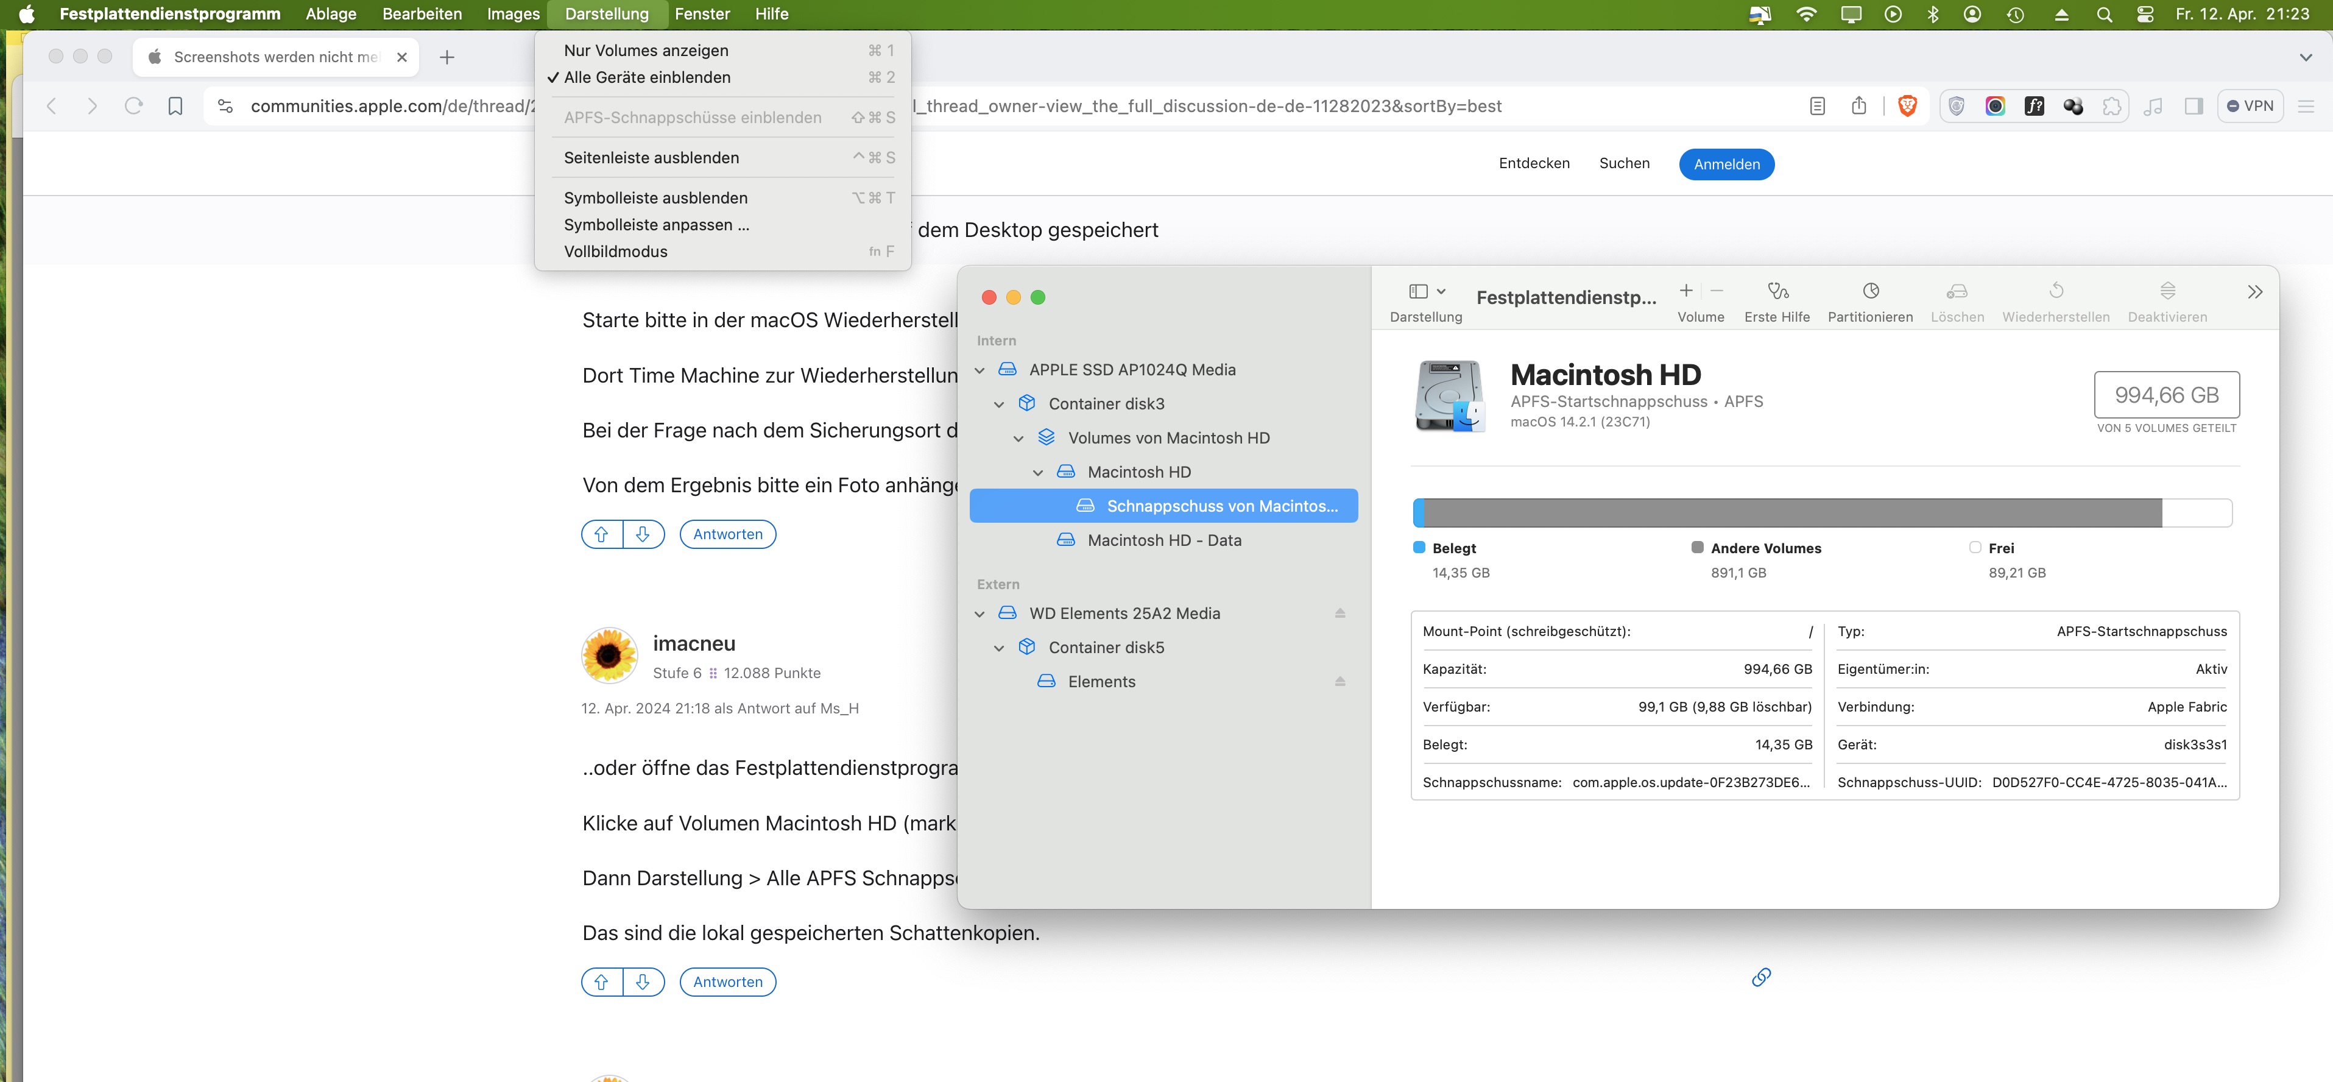Collapse the Container disk5 item
The height and width of the screenshot is (1082, 2333).
999,648
